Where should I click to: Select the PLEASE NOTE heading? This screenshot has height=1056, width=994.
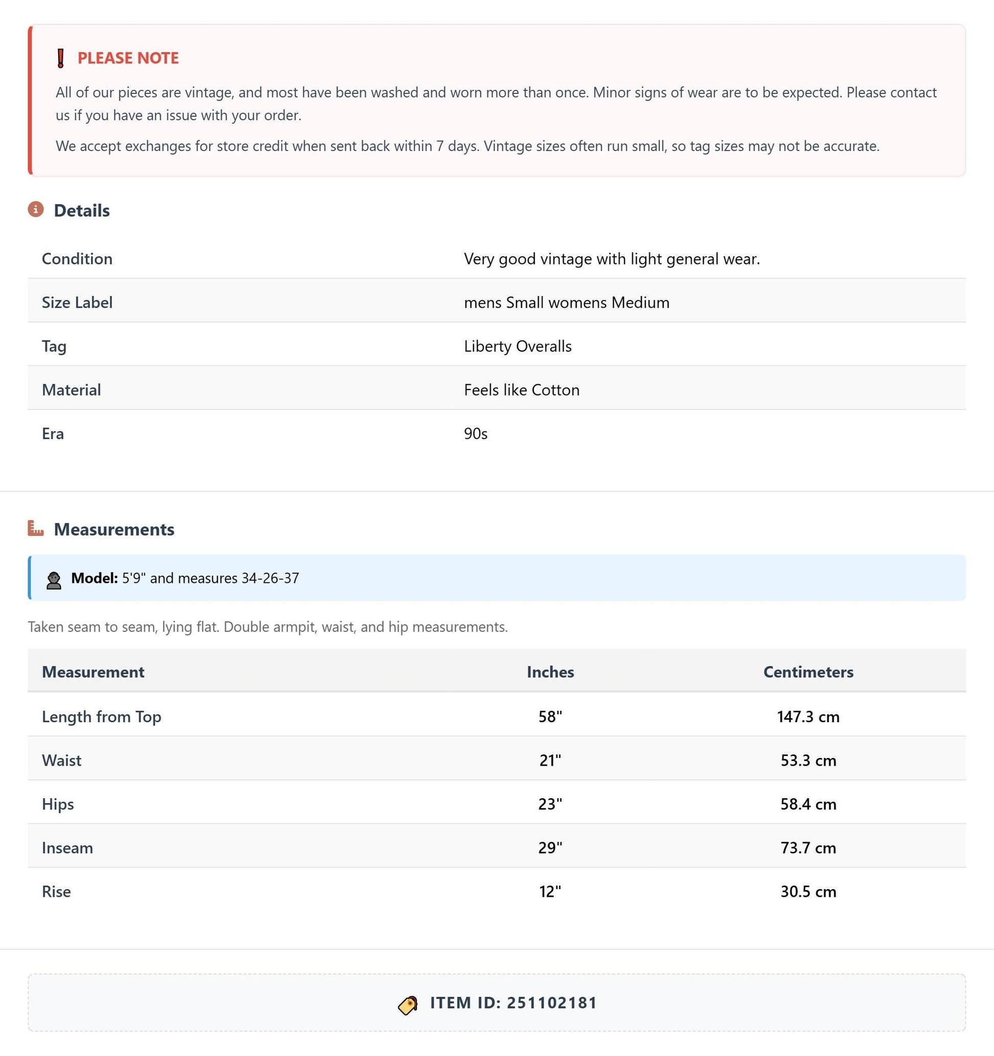(128, 58)
